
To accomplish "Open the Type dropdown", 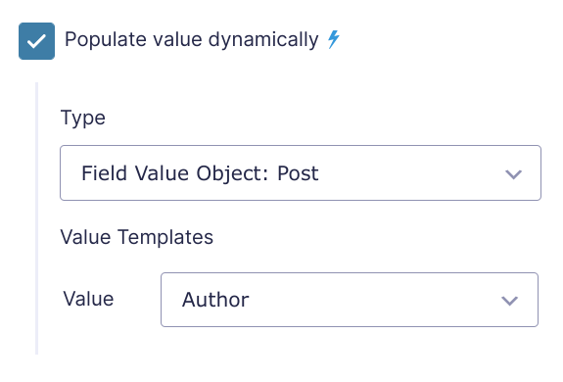I will click(301, 172).
